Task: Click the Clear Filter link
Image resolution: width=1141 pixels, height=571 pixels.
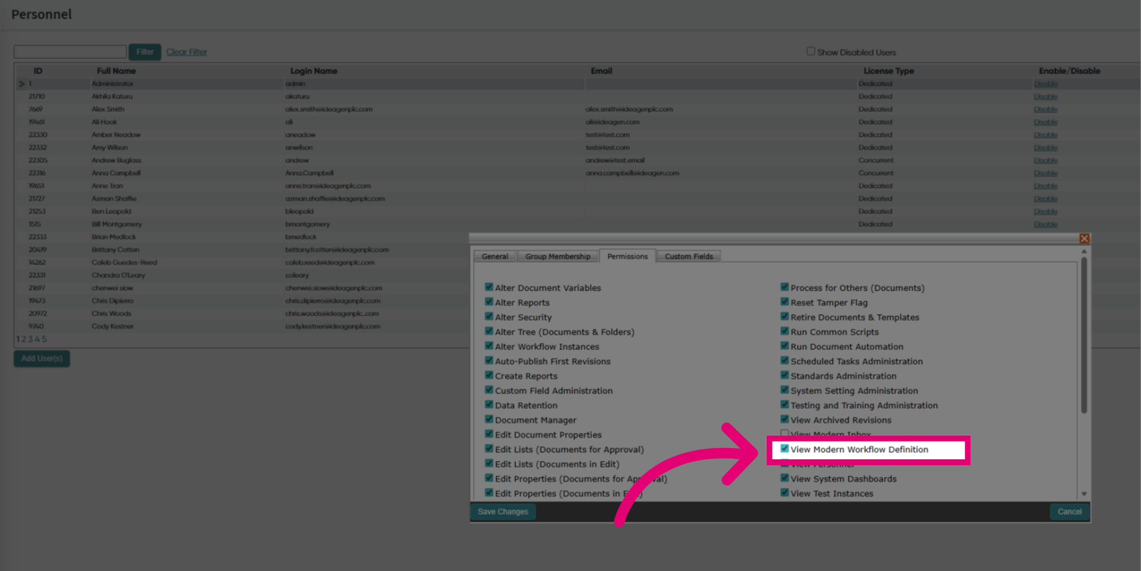Action: coord(187,52)
